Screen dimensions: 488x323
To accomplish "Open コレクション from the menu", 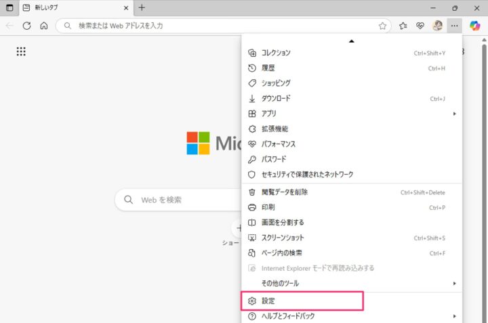I will [352, 53].
